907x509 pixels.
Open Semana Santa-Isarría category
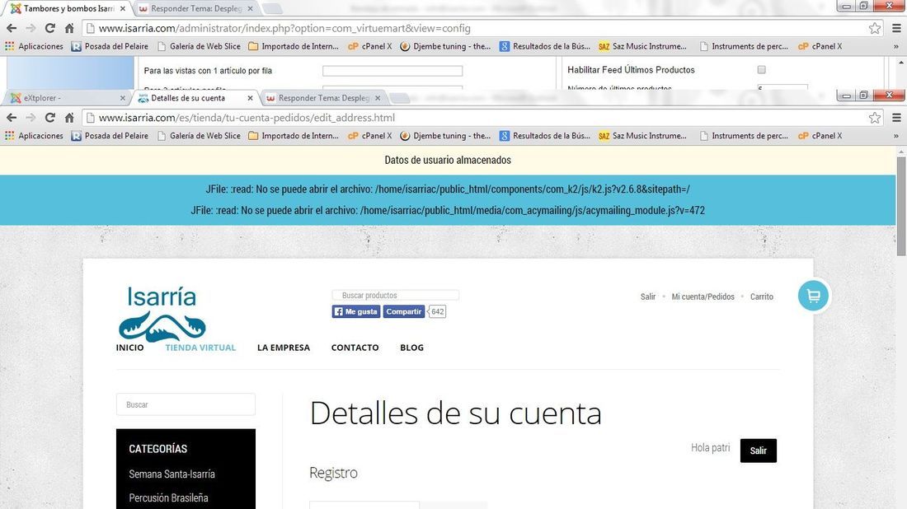click(172, 474)
